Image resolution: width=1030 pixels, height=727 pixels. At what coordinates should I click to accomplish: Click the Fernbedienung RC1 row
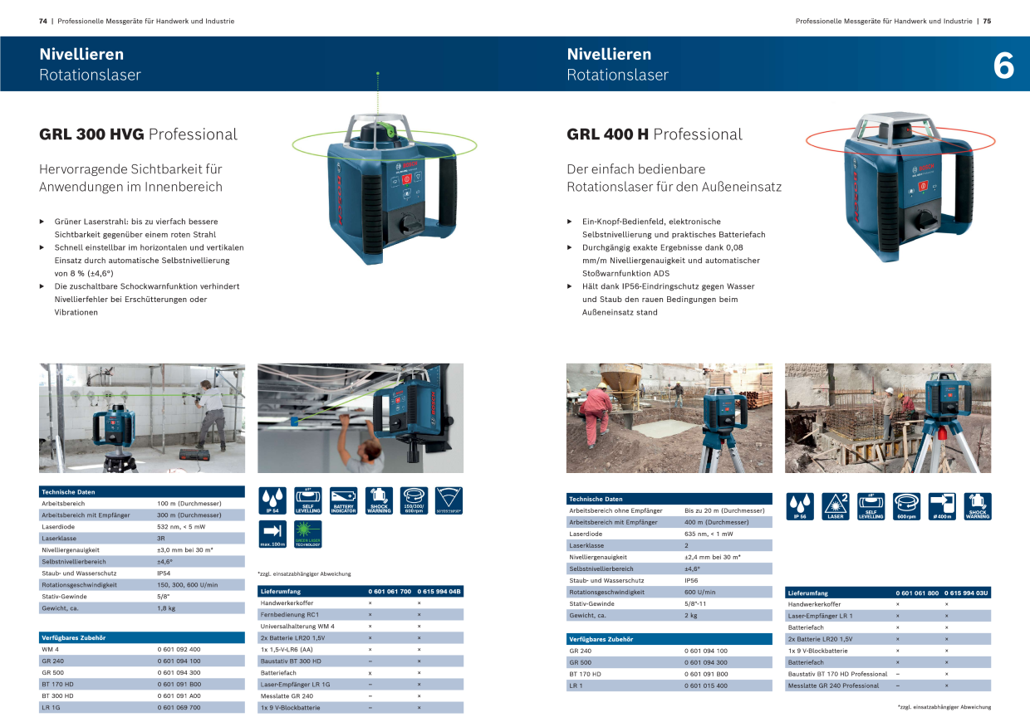tap(360, 614)
